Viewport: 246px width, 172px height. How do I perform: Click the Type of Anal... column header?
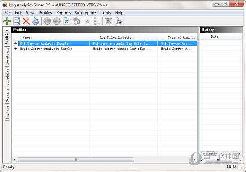coord(177,37)
